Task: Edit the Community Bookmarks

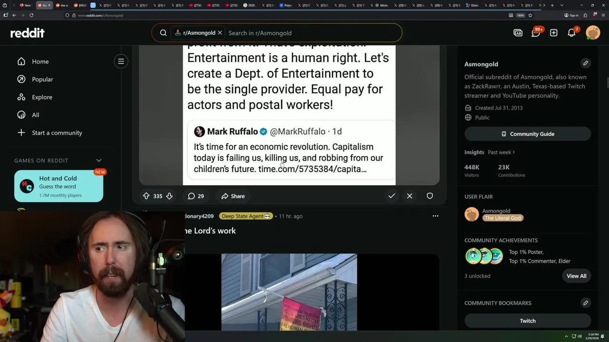Action: pyautogui.click(x=586, y=303)
